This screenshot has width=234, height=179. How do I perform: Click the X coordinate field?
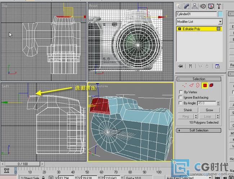pyautogui.click(x=66, y=178)
